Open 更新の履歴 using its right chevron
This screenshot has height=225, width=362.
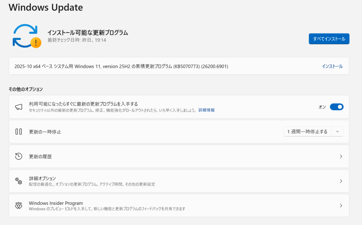pos(341,156)
